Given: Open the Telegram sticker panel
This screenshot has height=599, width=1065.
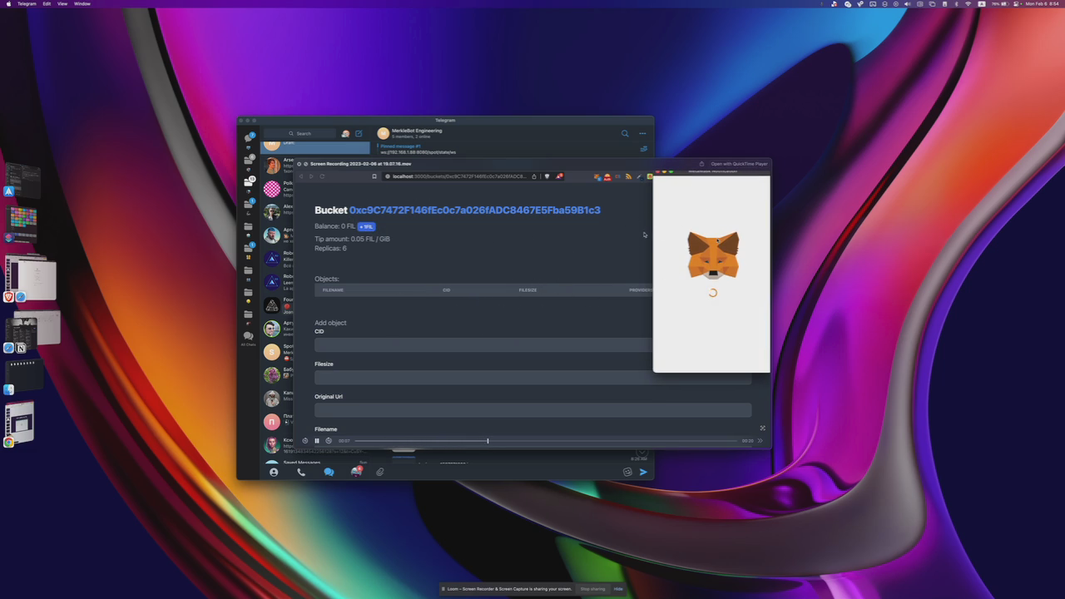Looking at the screenshot, I should (x=627, y=472).
